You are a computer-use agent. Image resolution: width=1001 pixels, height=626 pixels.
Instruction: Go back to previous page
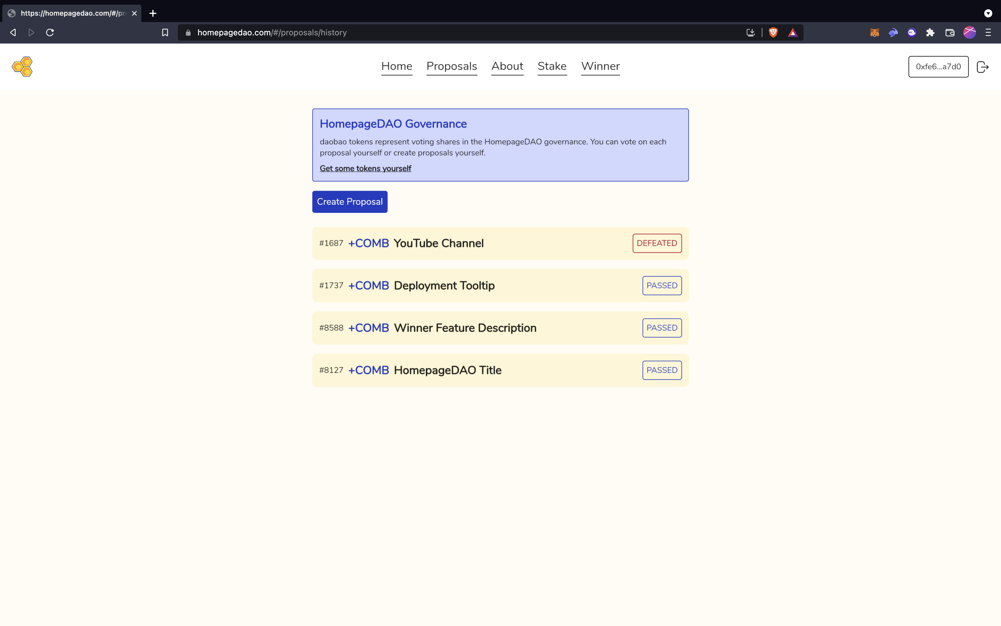pyautogui.click(x=13, y=32)
